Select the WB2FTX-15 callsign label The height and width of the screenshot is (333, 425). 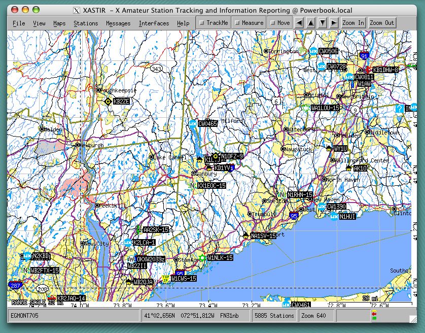(x=45, y=270)
